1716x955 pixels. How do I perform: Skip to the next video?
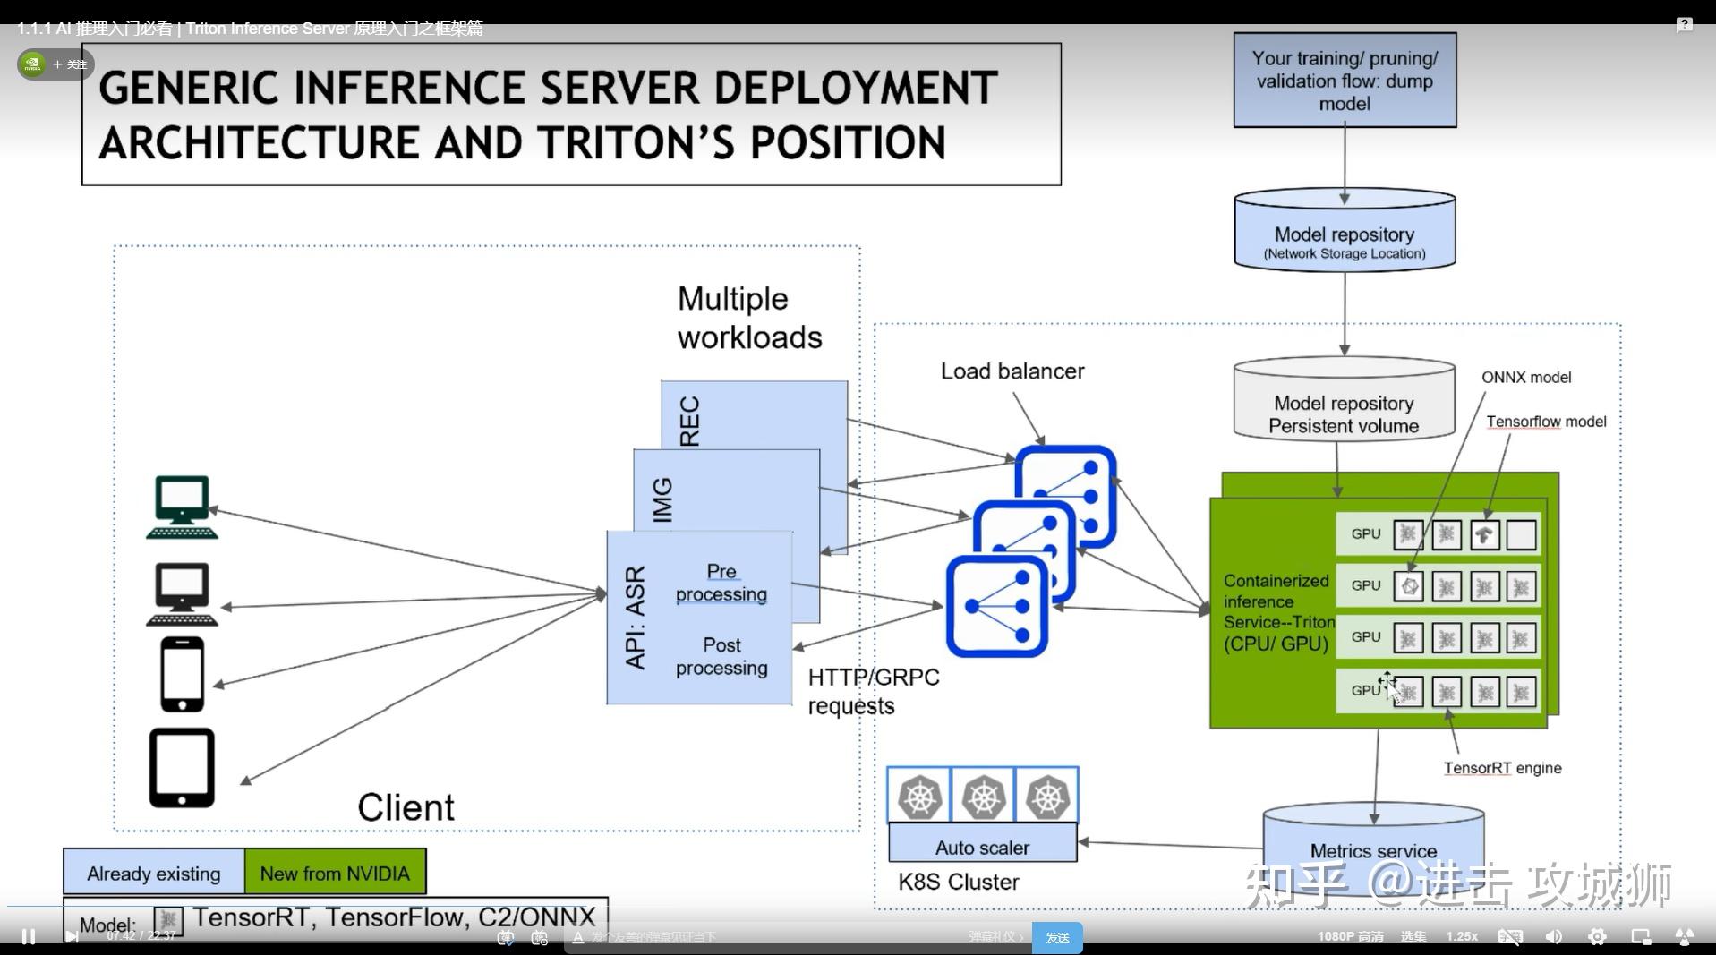[x=72, y=936]
